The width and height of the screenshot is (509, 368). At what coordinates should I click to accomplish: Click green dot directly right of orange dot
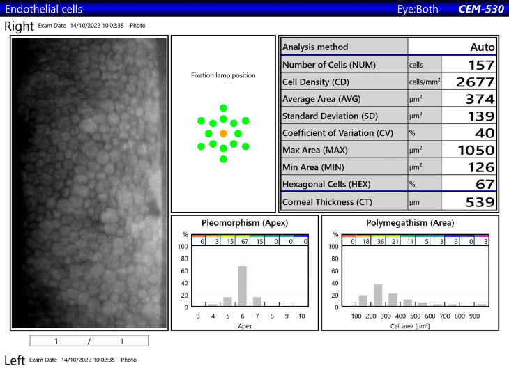(238, 133)
